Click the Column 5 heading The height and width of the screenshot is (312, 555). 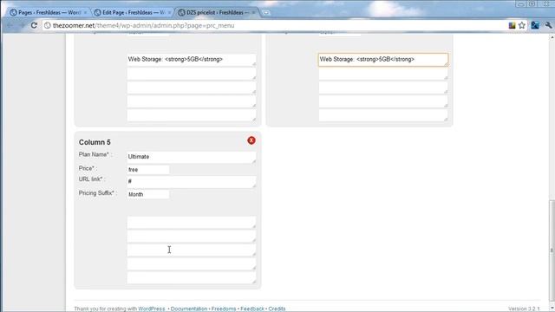(95, 142)
